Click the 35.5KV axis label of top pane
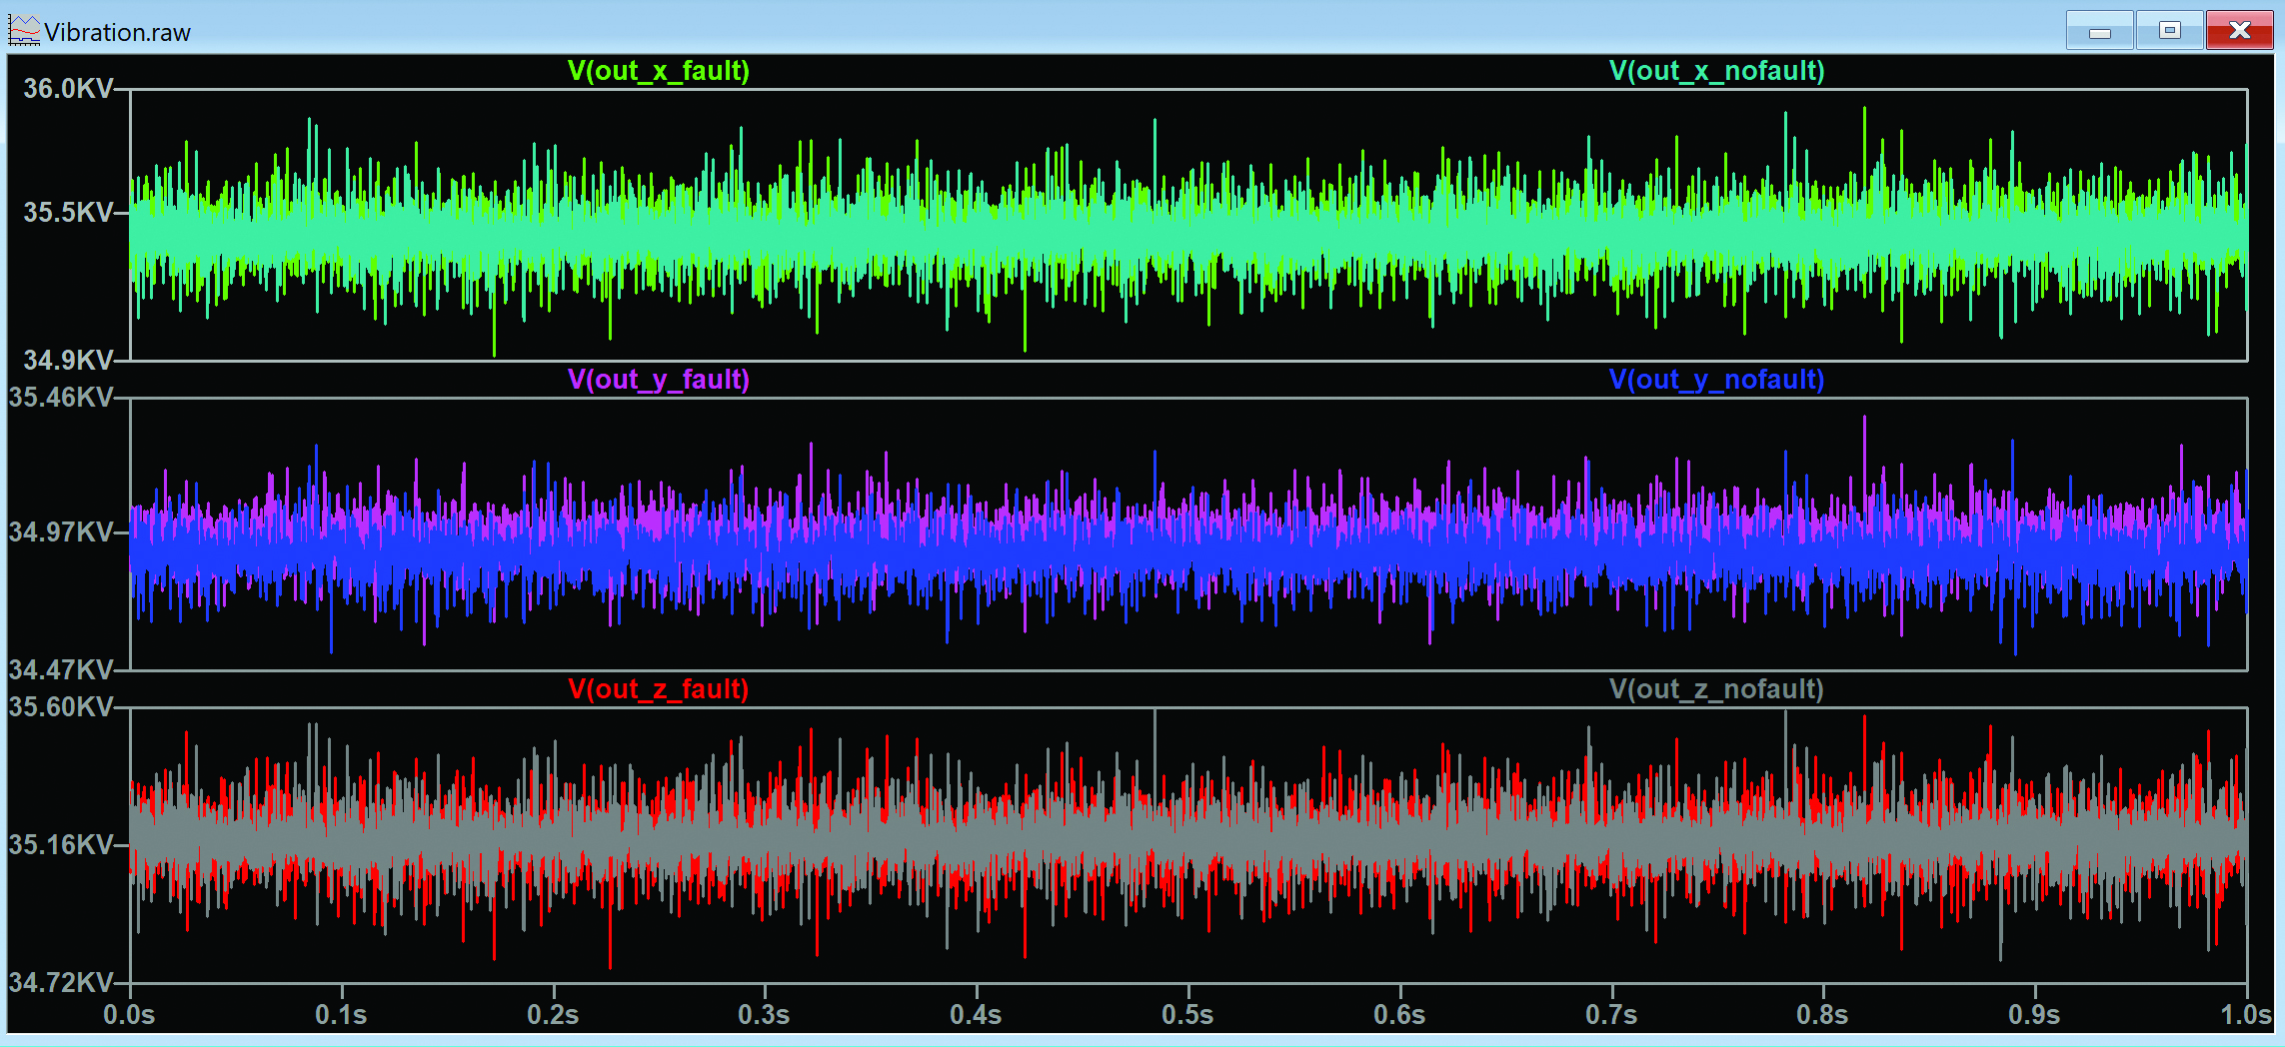 click(x=68, y=213)
